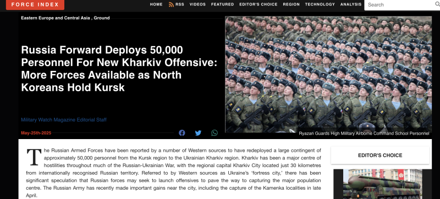Open Military Watch Magazine Editorial Staff link
440x199 pixels.
64,120
